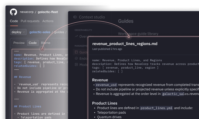The image size is (199, 119).
Task: Click the Revenue heading in guide preview
Action: tap(100, 80)
